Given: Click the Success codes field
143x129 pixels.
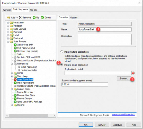Looking at the screenshot, I should click(x=85, y=84).
